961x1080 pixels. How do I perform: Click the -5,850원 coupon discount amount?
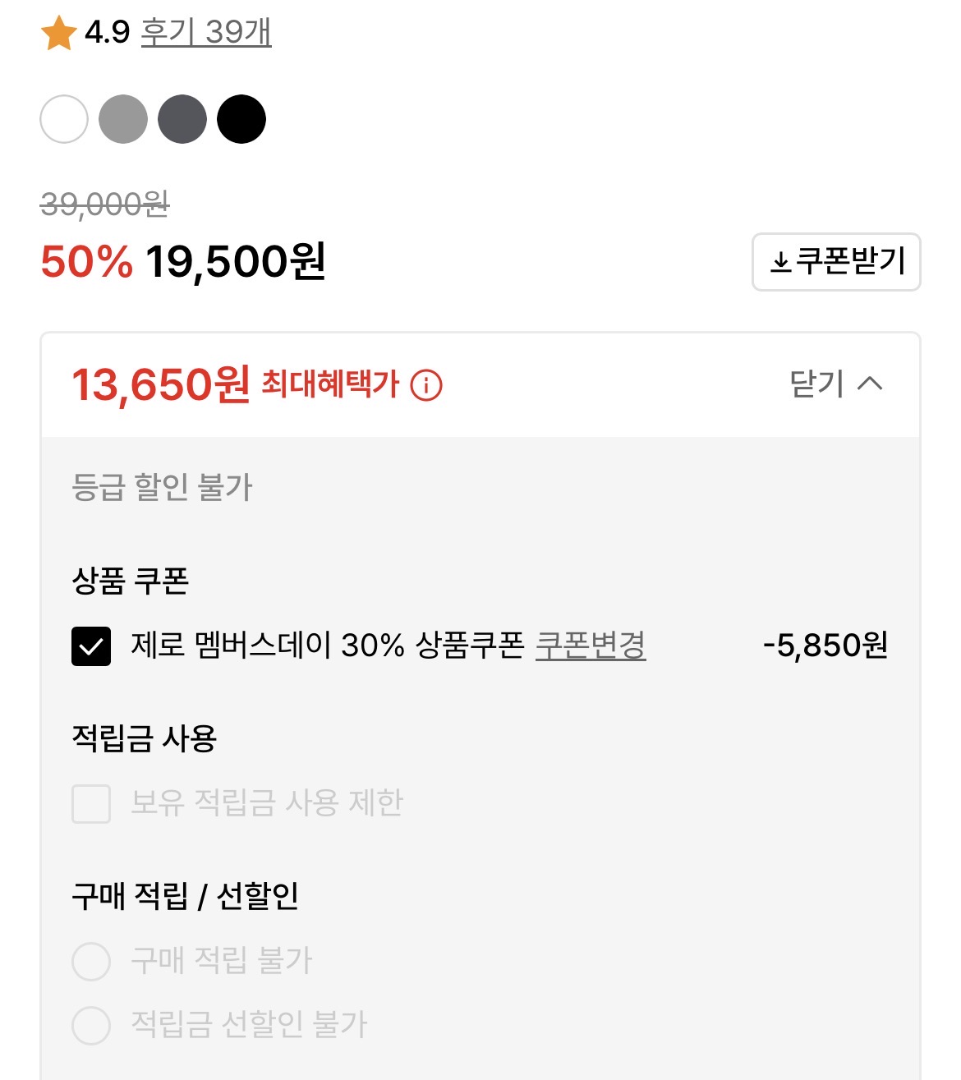click(x=825, y=646)
